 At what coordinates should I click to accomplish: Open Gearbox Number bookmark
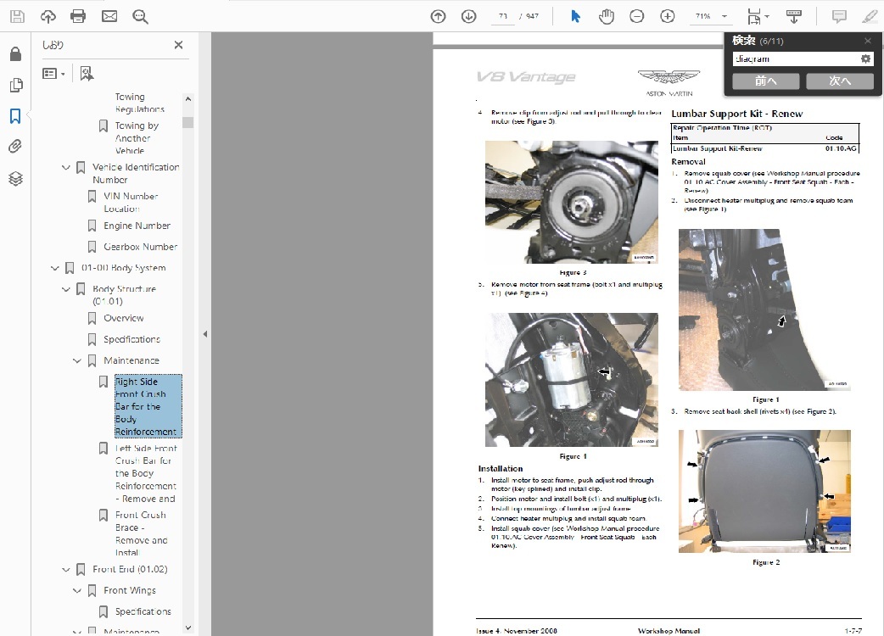pos(140,247)
